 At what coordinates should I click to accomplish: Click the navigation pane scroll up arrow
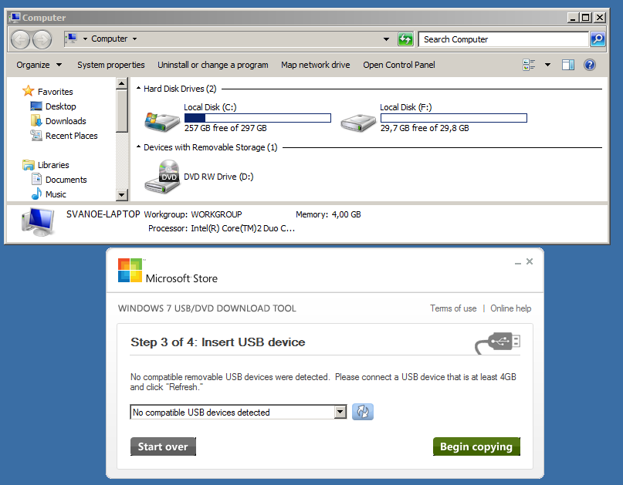pyautogui.click(x=121, y=83)
